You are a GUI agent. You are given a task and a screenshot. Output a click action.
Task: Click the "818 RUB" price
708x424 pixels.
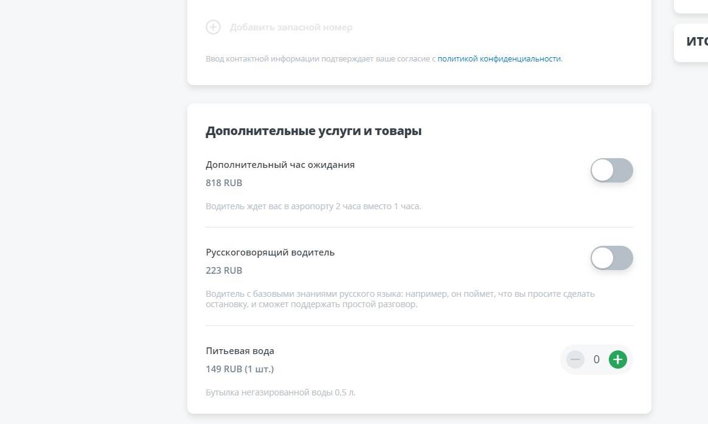pos(224,183)
